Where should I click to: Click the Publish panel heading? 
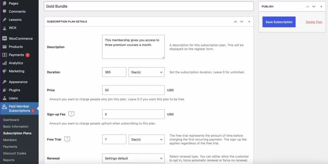(x=267, y=6)
